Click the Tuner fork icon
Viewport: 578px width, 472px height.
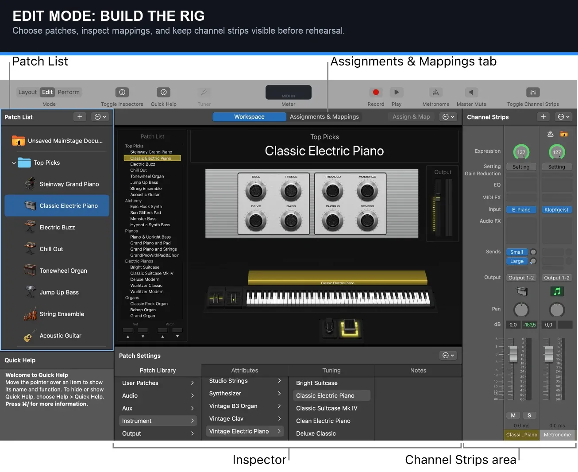point(204,92)
